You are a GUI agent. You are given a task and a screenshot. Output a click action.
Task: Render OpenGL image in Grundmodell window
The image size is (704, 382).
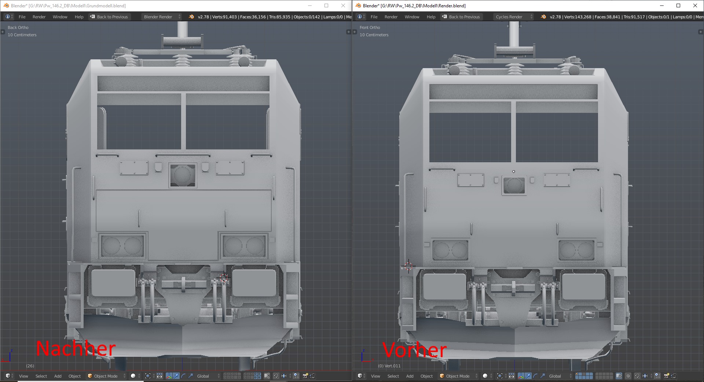pyautogui.click(x=305, y=376)
